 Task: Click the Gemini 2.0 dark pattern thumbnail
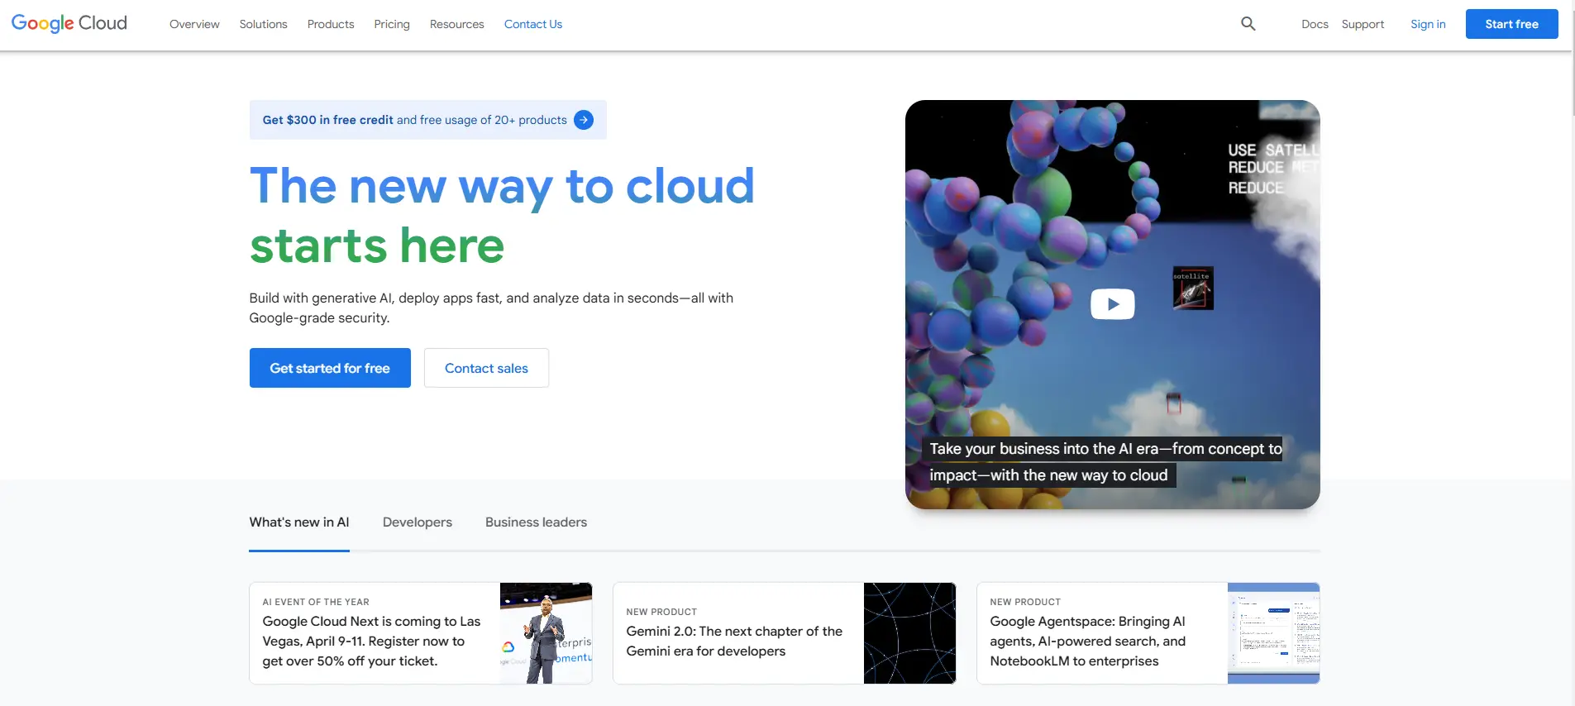click(x=909, y=633)
